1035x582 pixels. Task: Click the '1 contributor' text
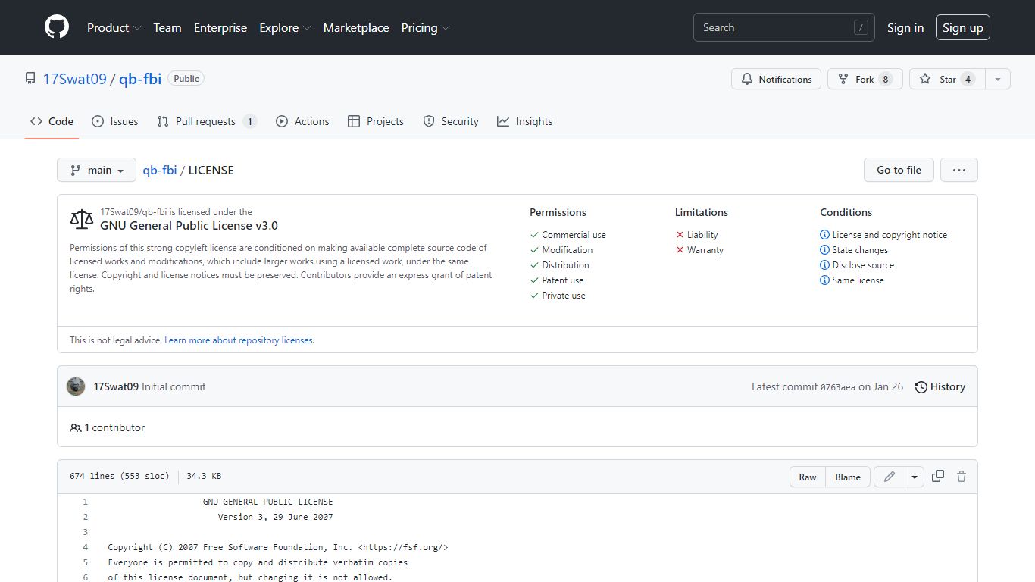[114, 428]
